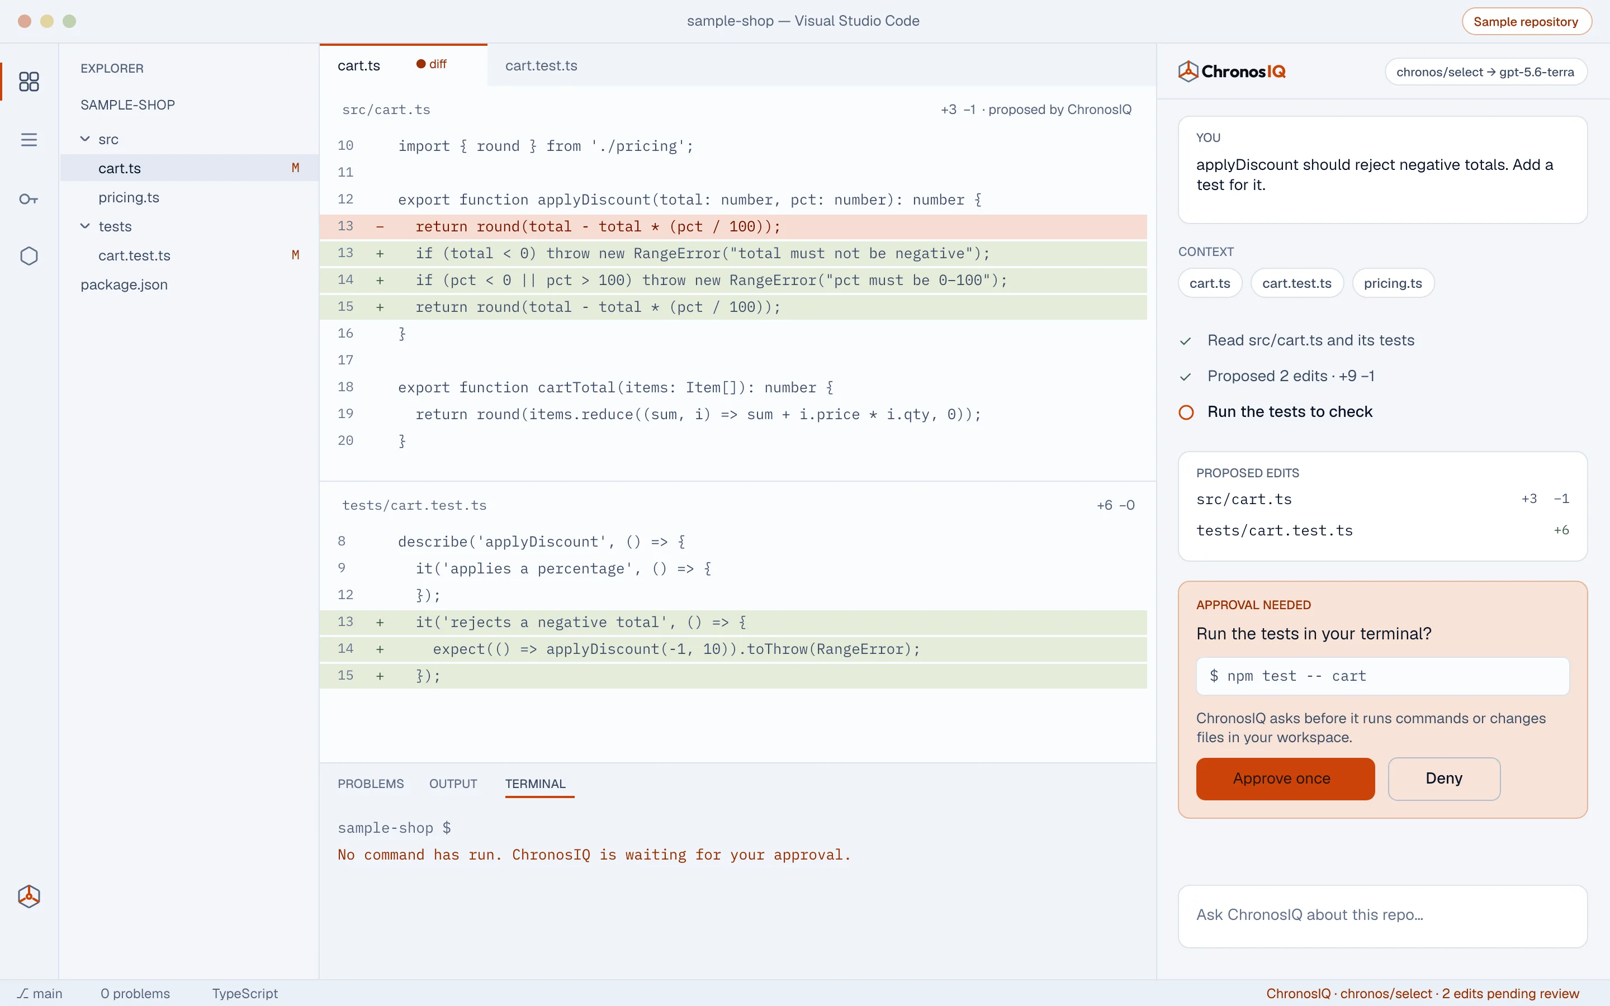This screenshot has width=1610, height=1006.
Task: Click the Ask ChronosIQ input field
Action: 1382,915
